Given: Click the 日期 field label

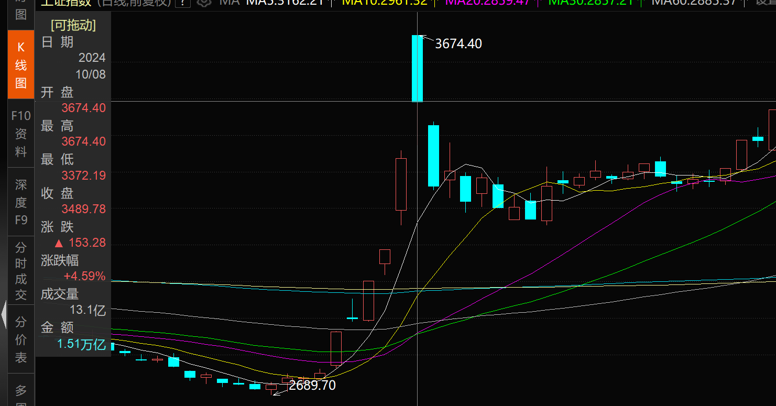Looking at the screenshot, I should tap(58, 42).
